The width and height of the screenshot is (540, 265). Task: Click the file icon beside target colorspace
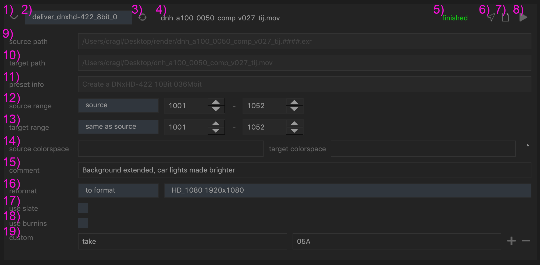[x=526, y=148]
